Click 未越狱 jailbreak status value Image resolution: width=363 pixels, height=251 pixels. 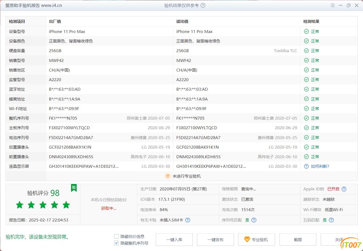tap(329, 199)
